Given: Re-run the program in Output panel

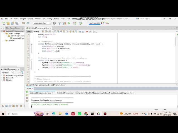Looking at the screenshot, I should [27, 92].
